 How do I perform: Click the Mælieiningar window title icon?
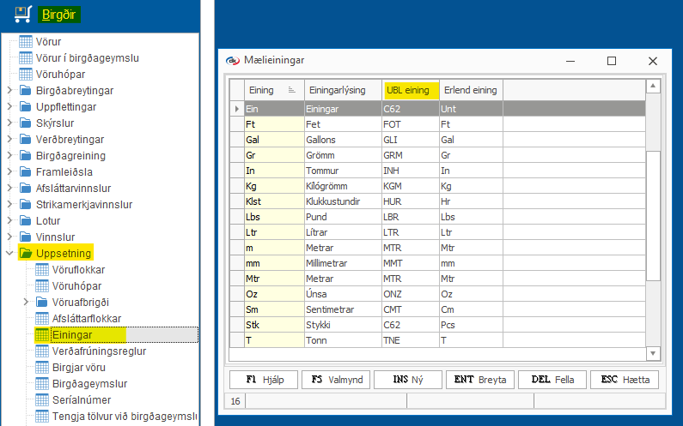(231, 61)
